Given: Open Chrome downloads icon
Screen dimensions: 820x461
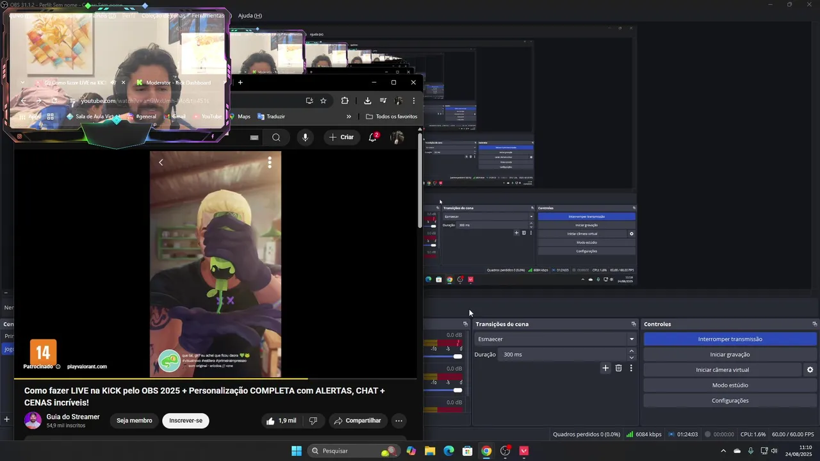Looking at the screenshot, I should tap(367, 101).
